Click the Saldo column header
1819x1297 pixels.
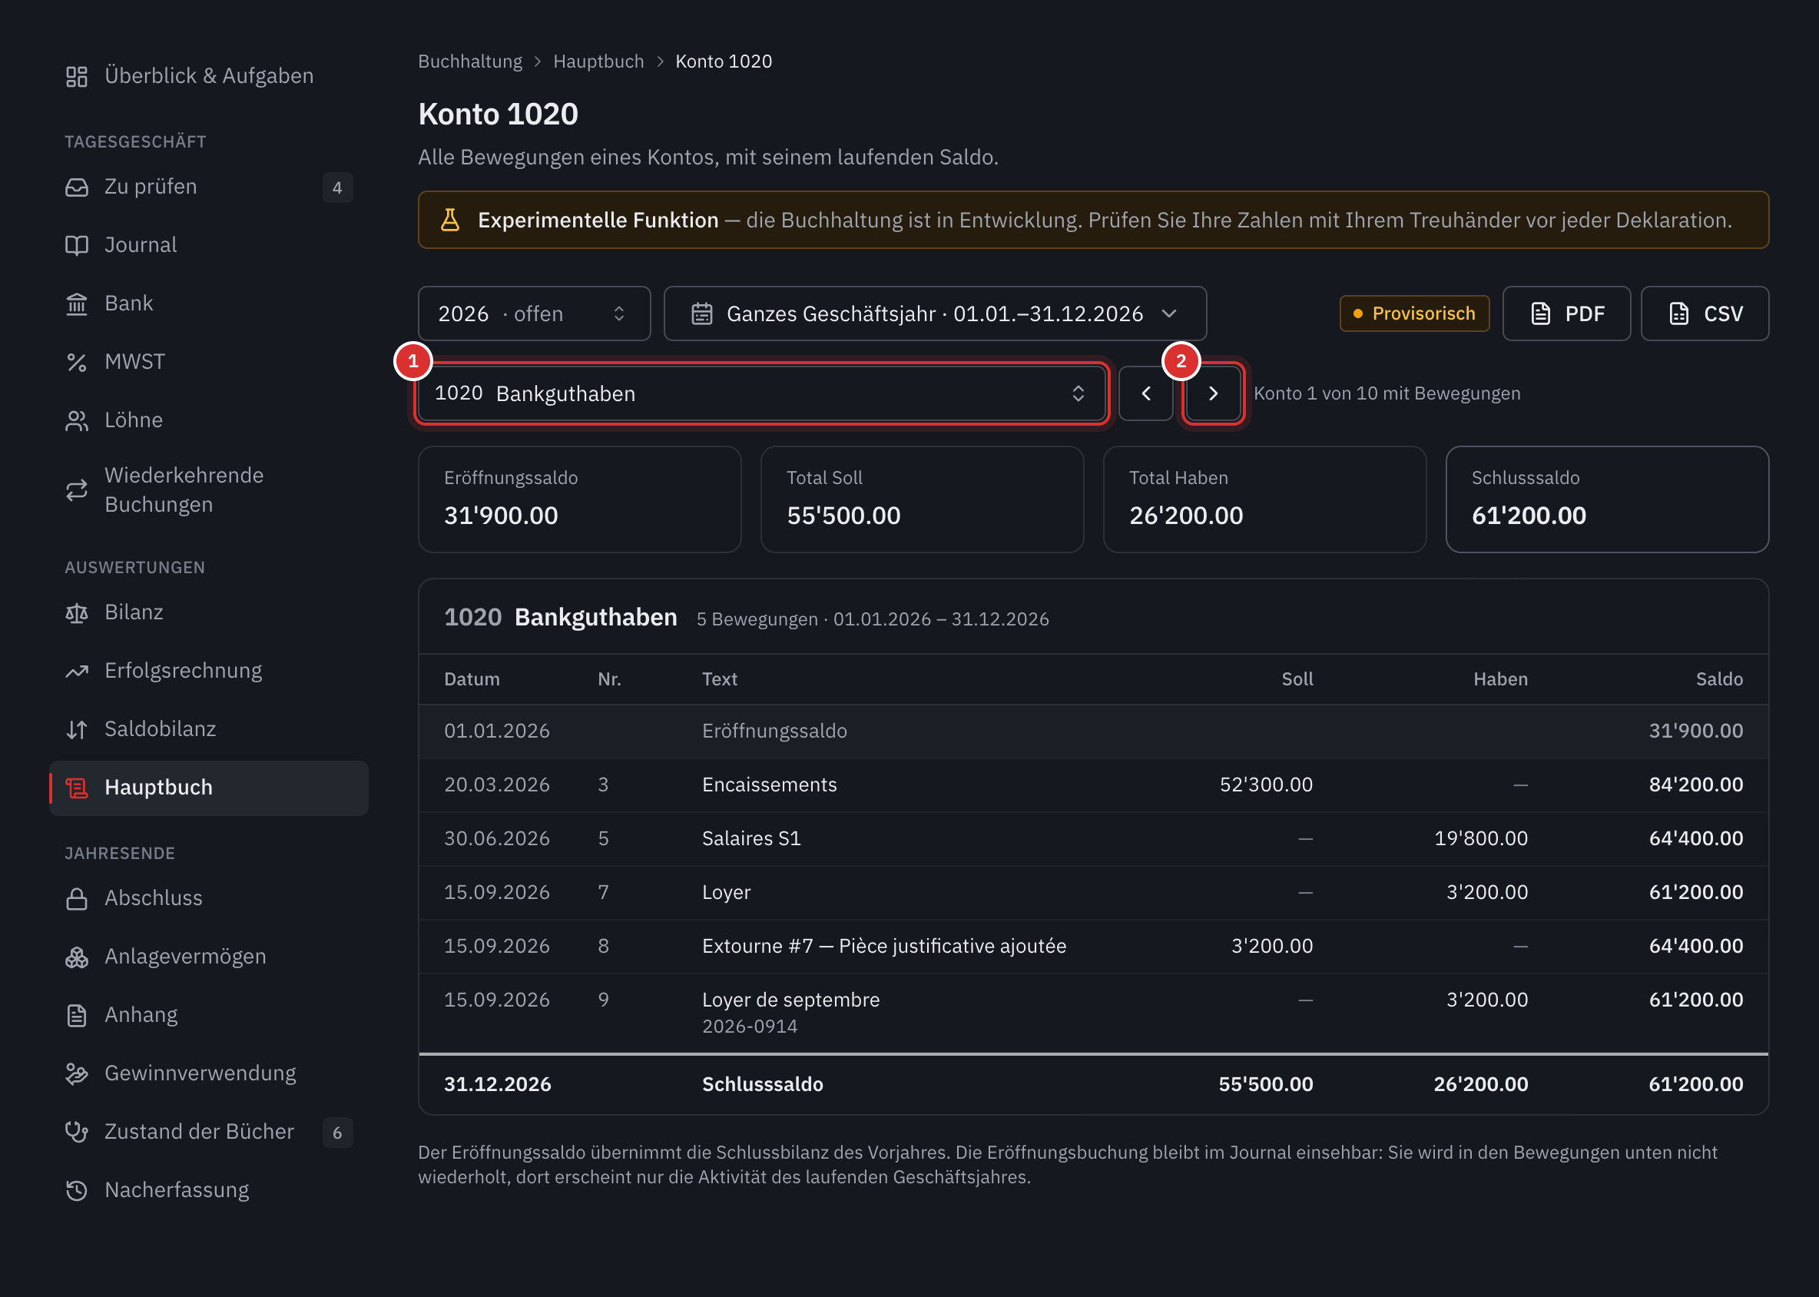1718,678
